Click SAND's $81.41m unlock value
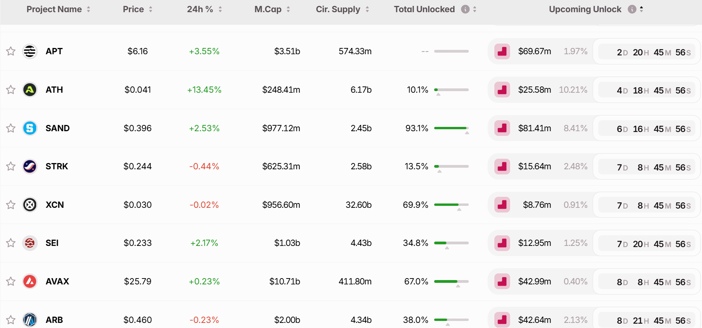Image resolution: width=702 pixels, height=328 pixels. pyautogui.click(x=534, y=128)
